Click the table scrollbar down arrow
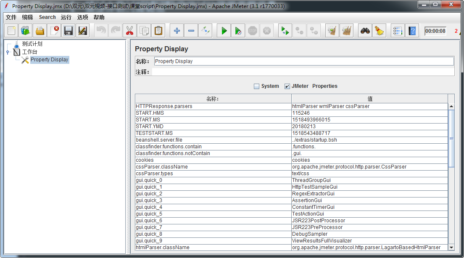The width and height of the screenshot is (464, 258). click(451, 247)
